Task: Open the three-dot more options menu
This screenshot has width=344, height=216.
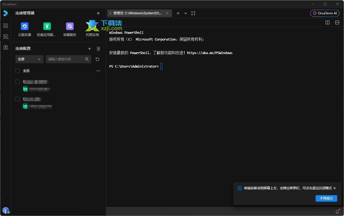Action: point(98,71)
